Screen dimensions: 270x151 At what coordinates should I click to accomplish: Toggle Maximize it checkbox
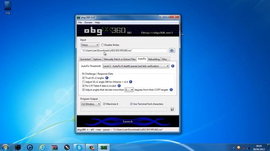pyautogui.click(x=104, y=104)
